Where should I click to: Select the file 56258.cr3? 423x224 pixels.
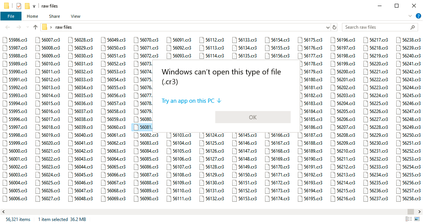point(411,198)
